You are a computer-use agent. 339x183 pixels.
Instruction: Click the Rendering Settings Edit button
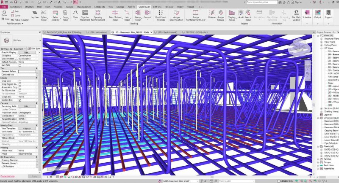pyautogui.click(x=27, y=106)
